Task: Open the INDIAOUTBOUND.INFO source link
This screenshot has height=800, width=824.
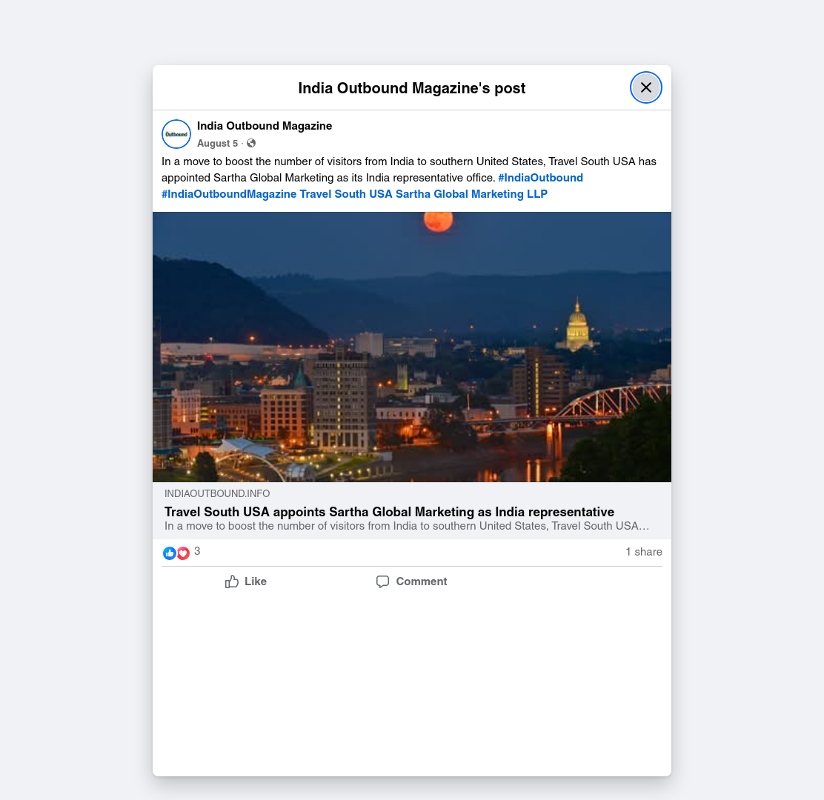Action: coord(217,494)
